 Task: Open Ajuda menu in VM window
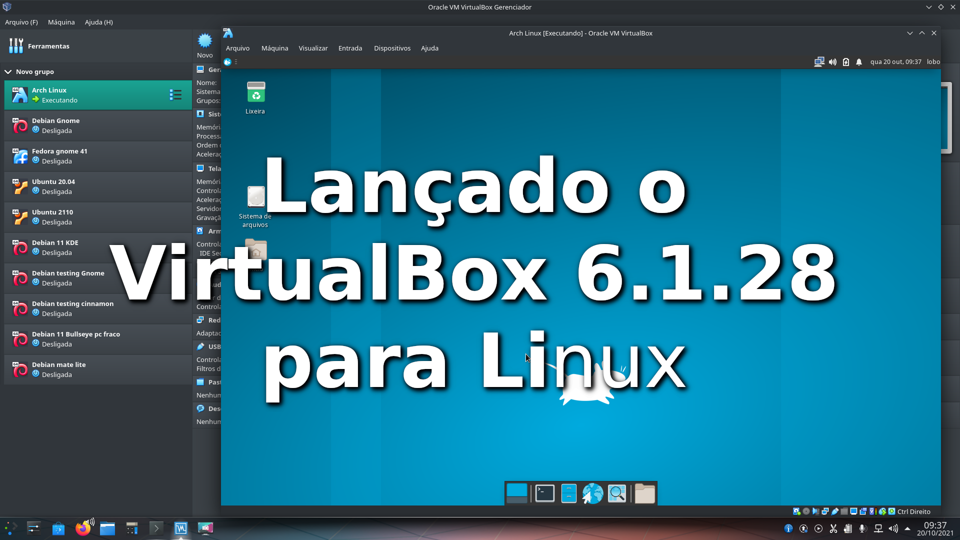pyautogui.click(x=429, y=48)
